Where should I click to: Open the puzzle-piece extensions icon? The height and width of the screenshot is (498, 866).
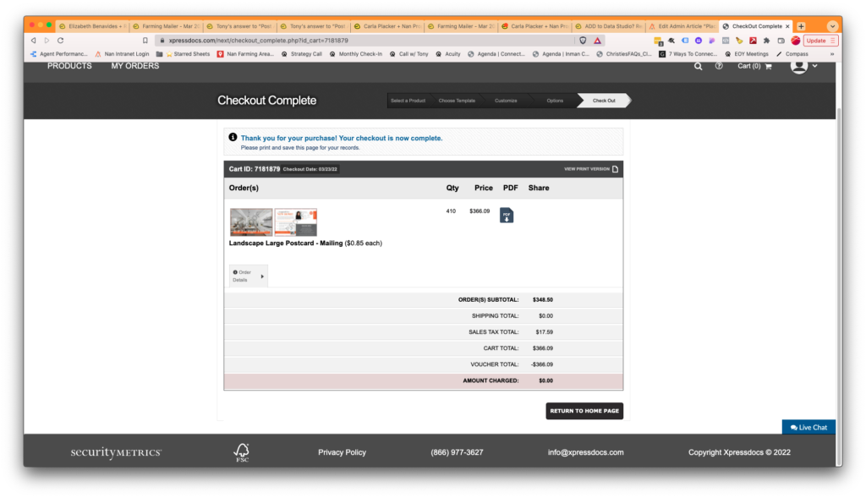coord(766,41)
